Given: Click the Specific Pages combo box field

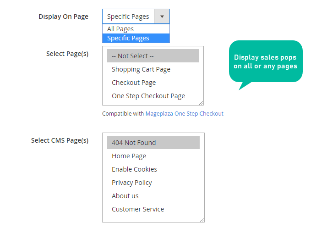Looking at the screenshot, I should coord(136,17).
